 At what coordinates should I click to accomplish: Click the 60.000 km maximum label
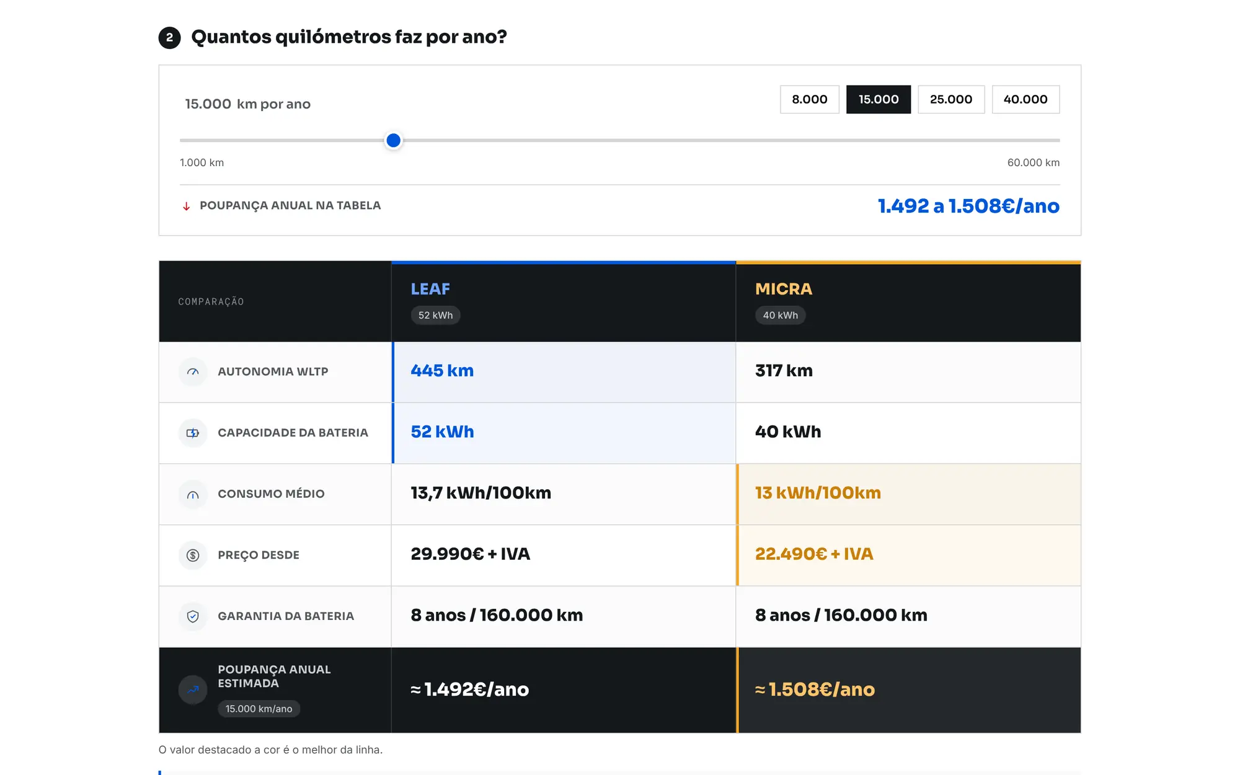point(1034,162)
